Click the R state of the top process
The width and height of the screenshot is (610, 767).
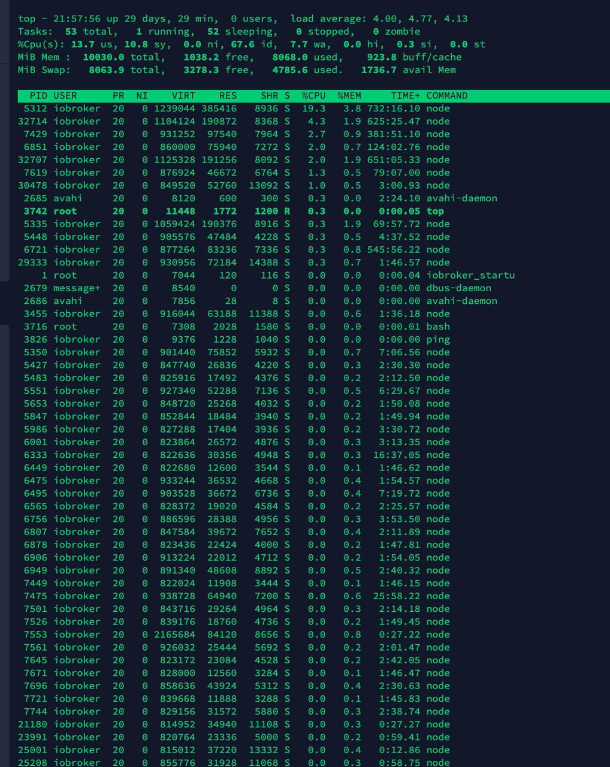coord(287,211)
